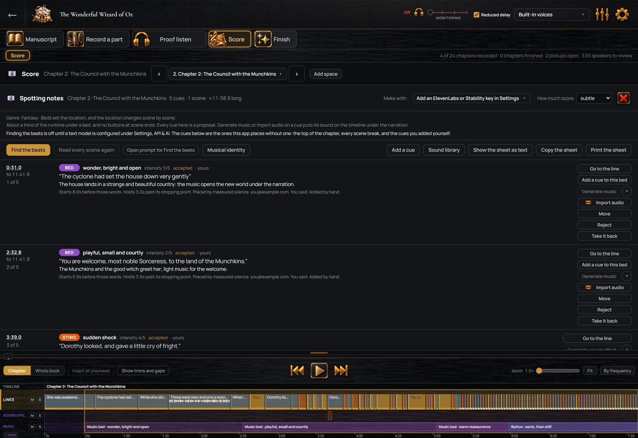
Task: Click the Find the beats button
Action: tap(28, 150)
